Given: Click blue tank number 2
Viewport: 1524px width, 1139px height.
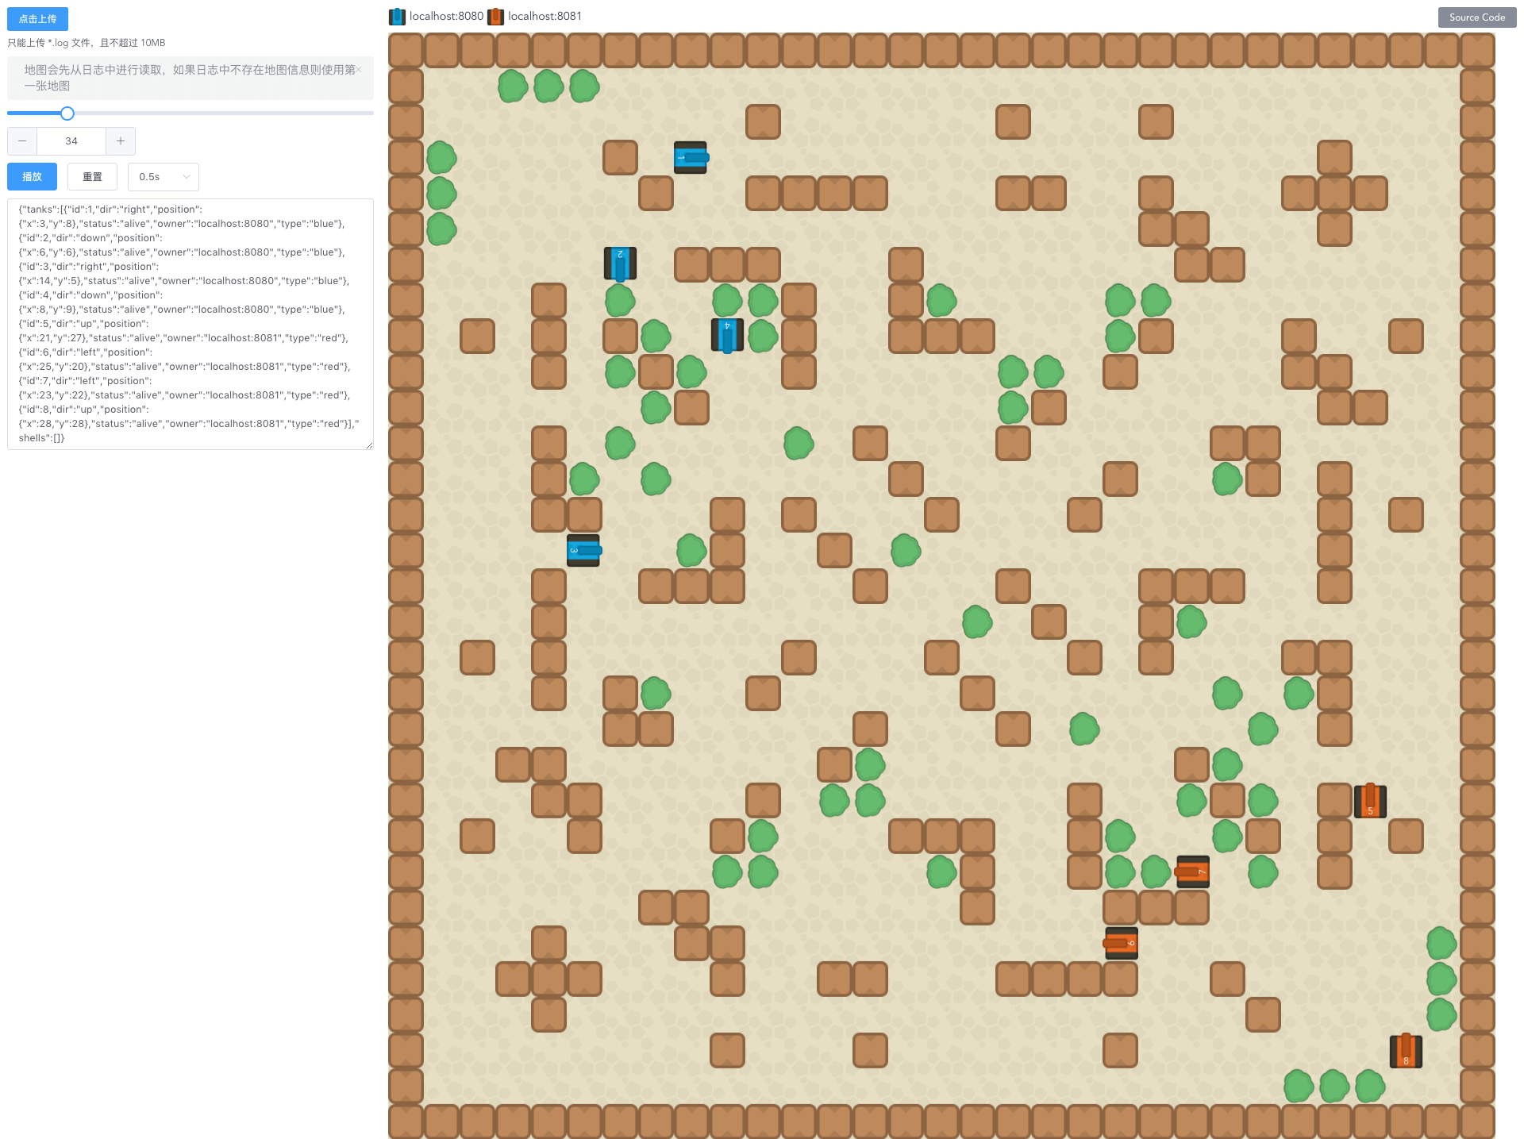Looking at the screenshot, I should click(620, 264).
